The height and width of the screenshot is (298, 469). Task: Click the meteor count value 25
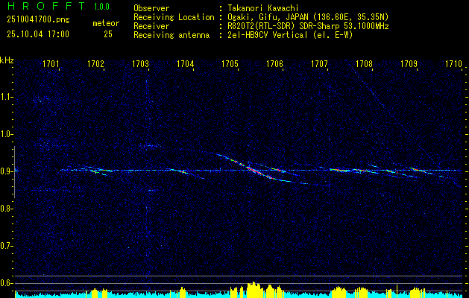click(108, 34)
